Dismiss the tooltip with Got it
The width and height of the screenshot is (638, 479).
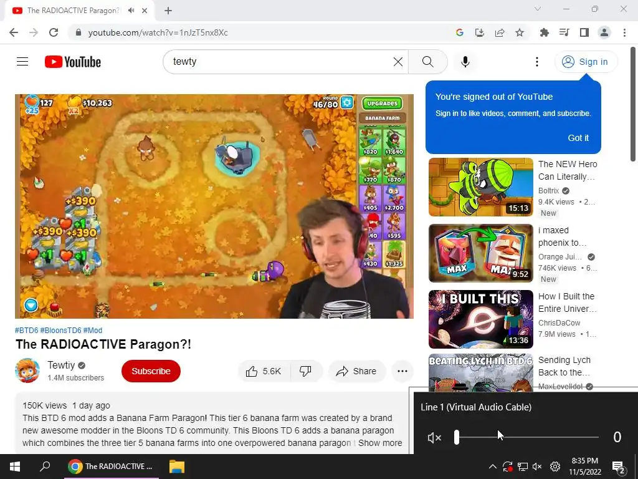click(578, 138)
